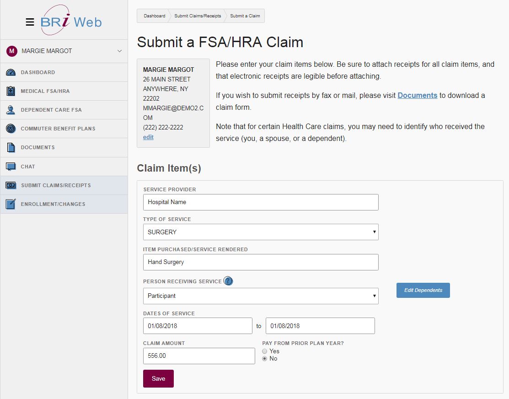The image size is (509, 399).
Task: Click Dashboard in the breadcrumb trail
Action: tap(154, 15)
